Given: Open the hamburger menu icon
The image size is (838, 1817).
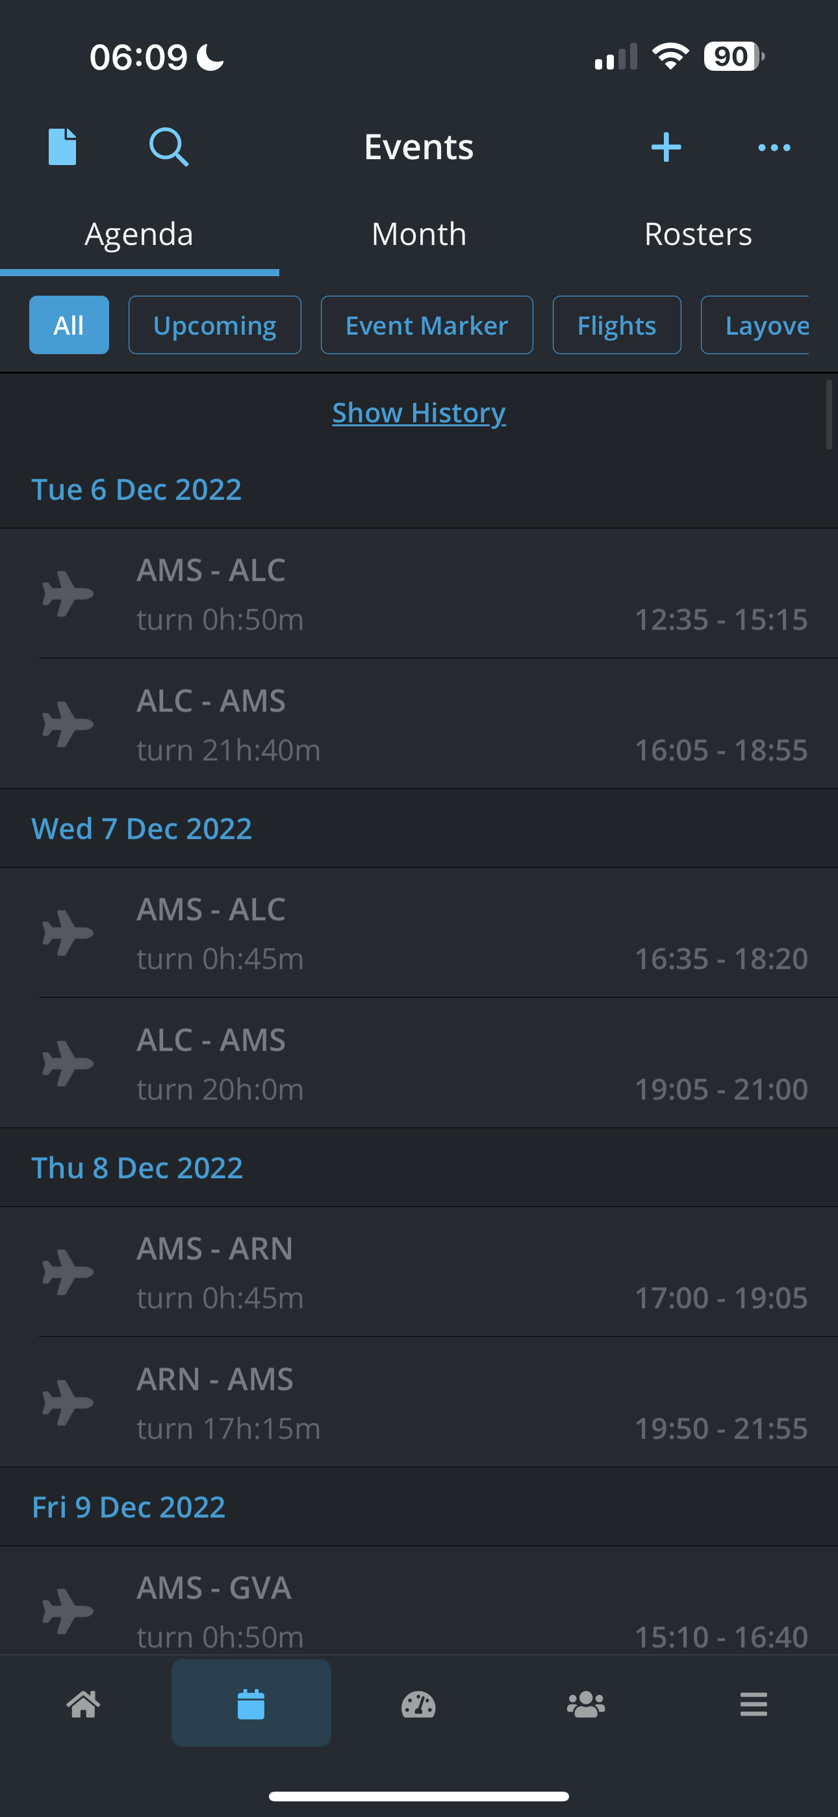Looking at the screenshot, I should (754, 1704).
